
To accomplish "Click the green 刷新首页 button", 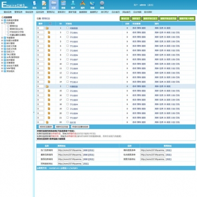I will 136,19.
